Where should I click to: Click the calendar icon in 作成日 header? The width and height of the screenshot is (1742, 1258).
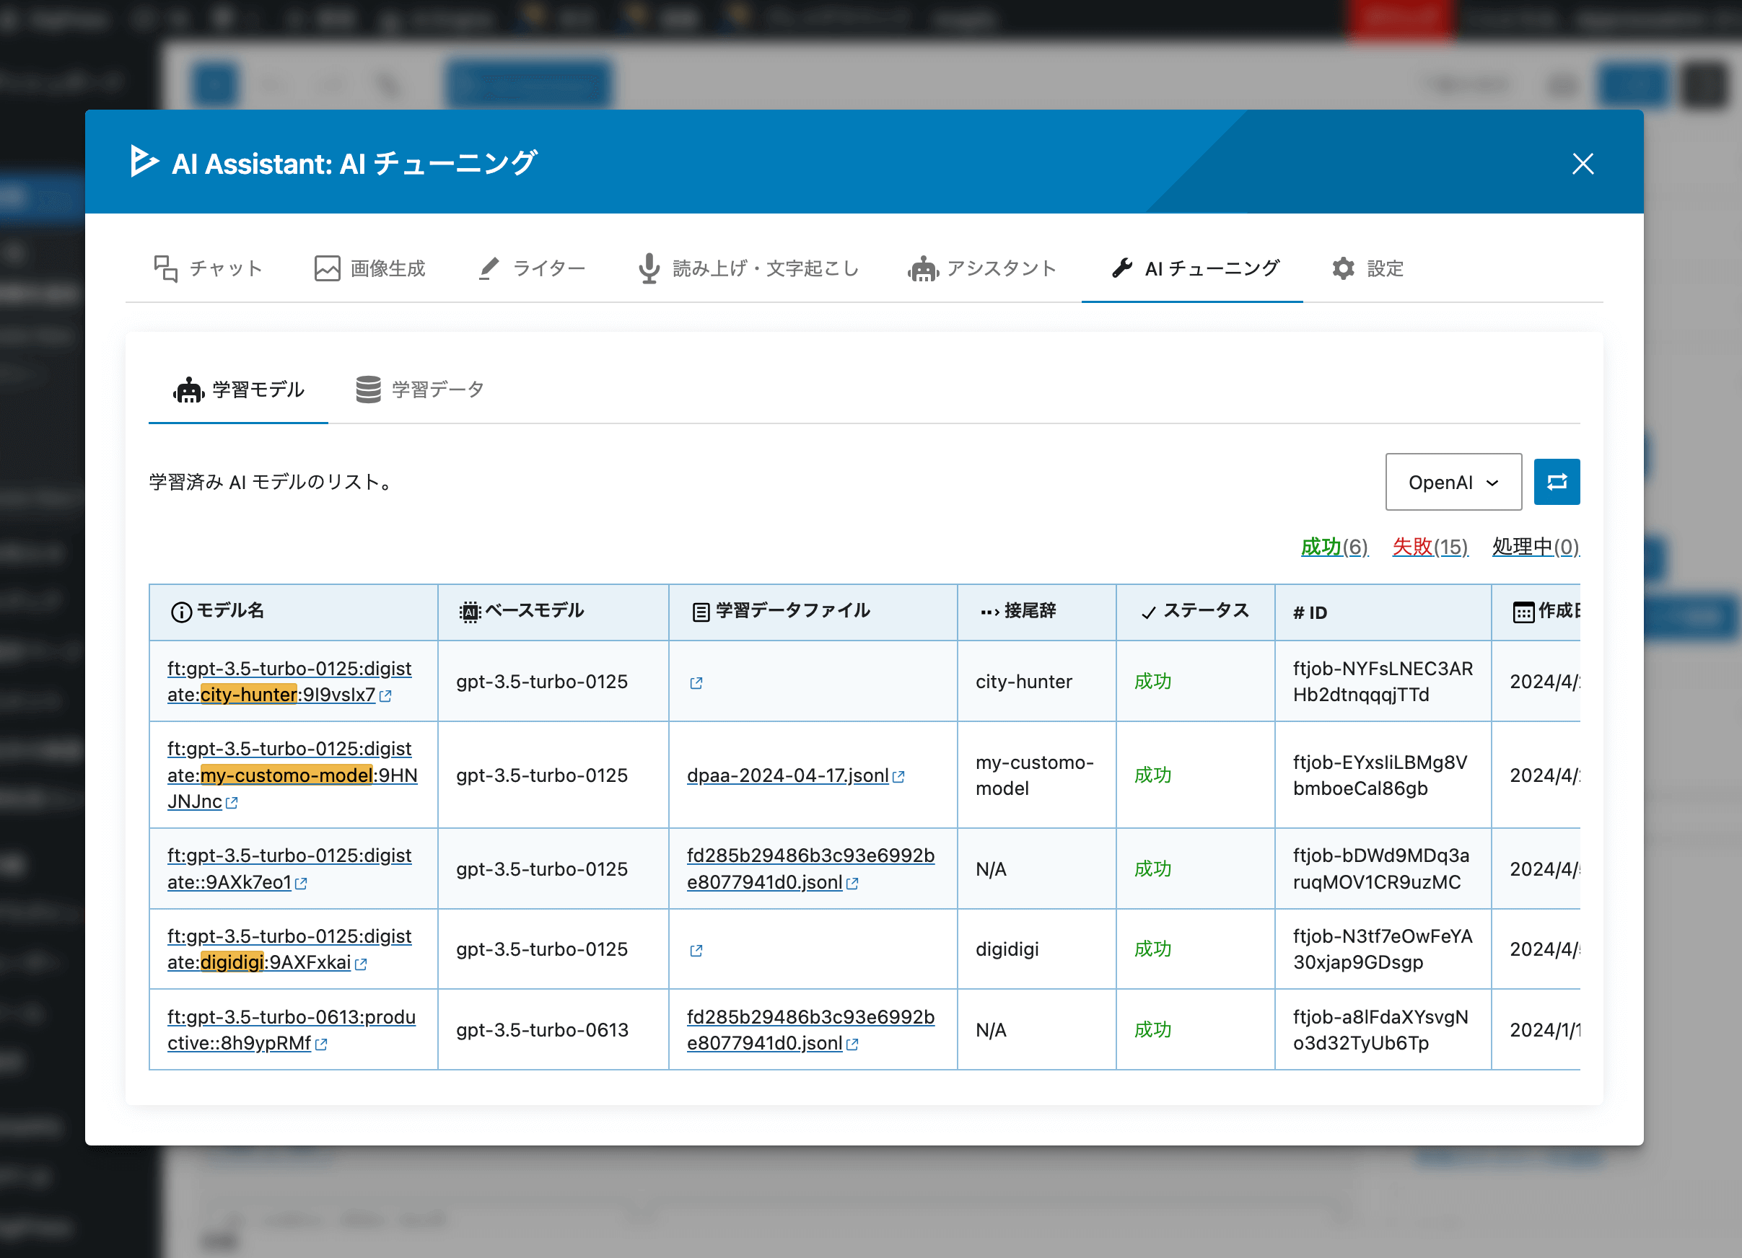pos(1523,612)
